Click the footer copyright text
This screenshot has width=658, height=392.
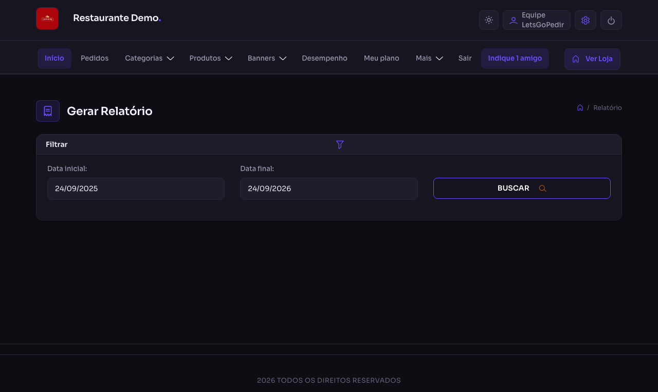(x=329, y=381)
